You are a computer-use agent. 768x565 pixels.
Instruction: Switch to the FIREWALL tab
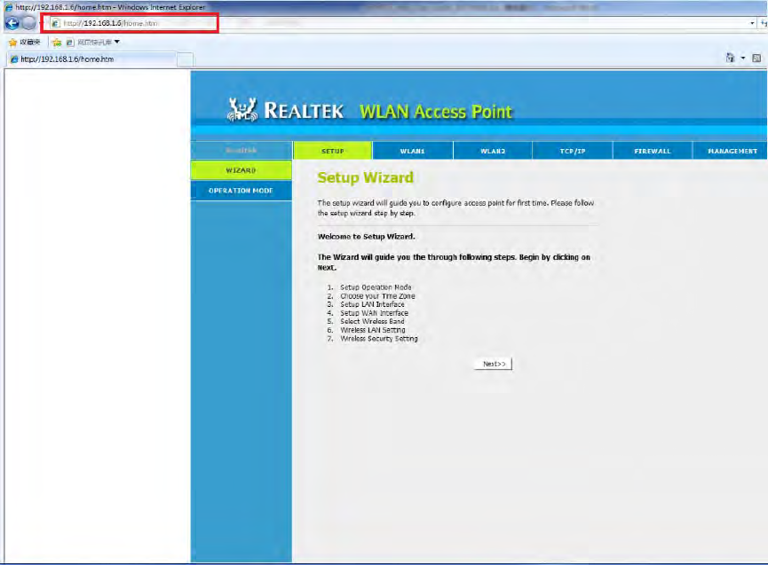(x=653, y=151)
